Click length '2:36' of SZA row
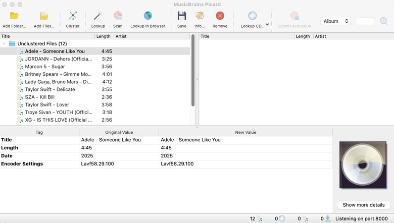 click(x=107, y=97)
